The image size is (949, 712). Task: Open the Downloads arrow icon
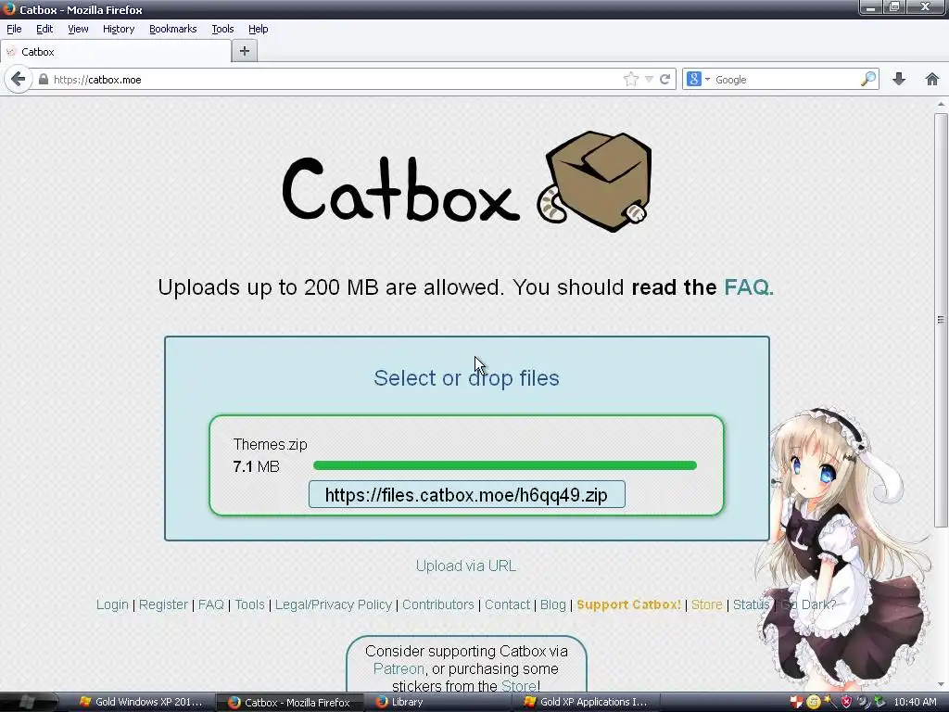pyautogui.click(x=899, y=80)
